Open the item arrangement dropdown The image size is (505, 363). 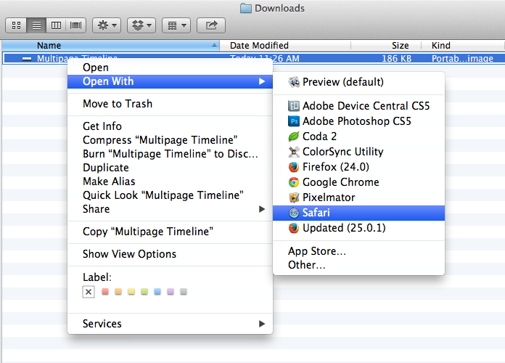(x=176, y=25)
